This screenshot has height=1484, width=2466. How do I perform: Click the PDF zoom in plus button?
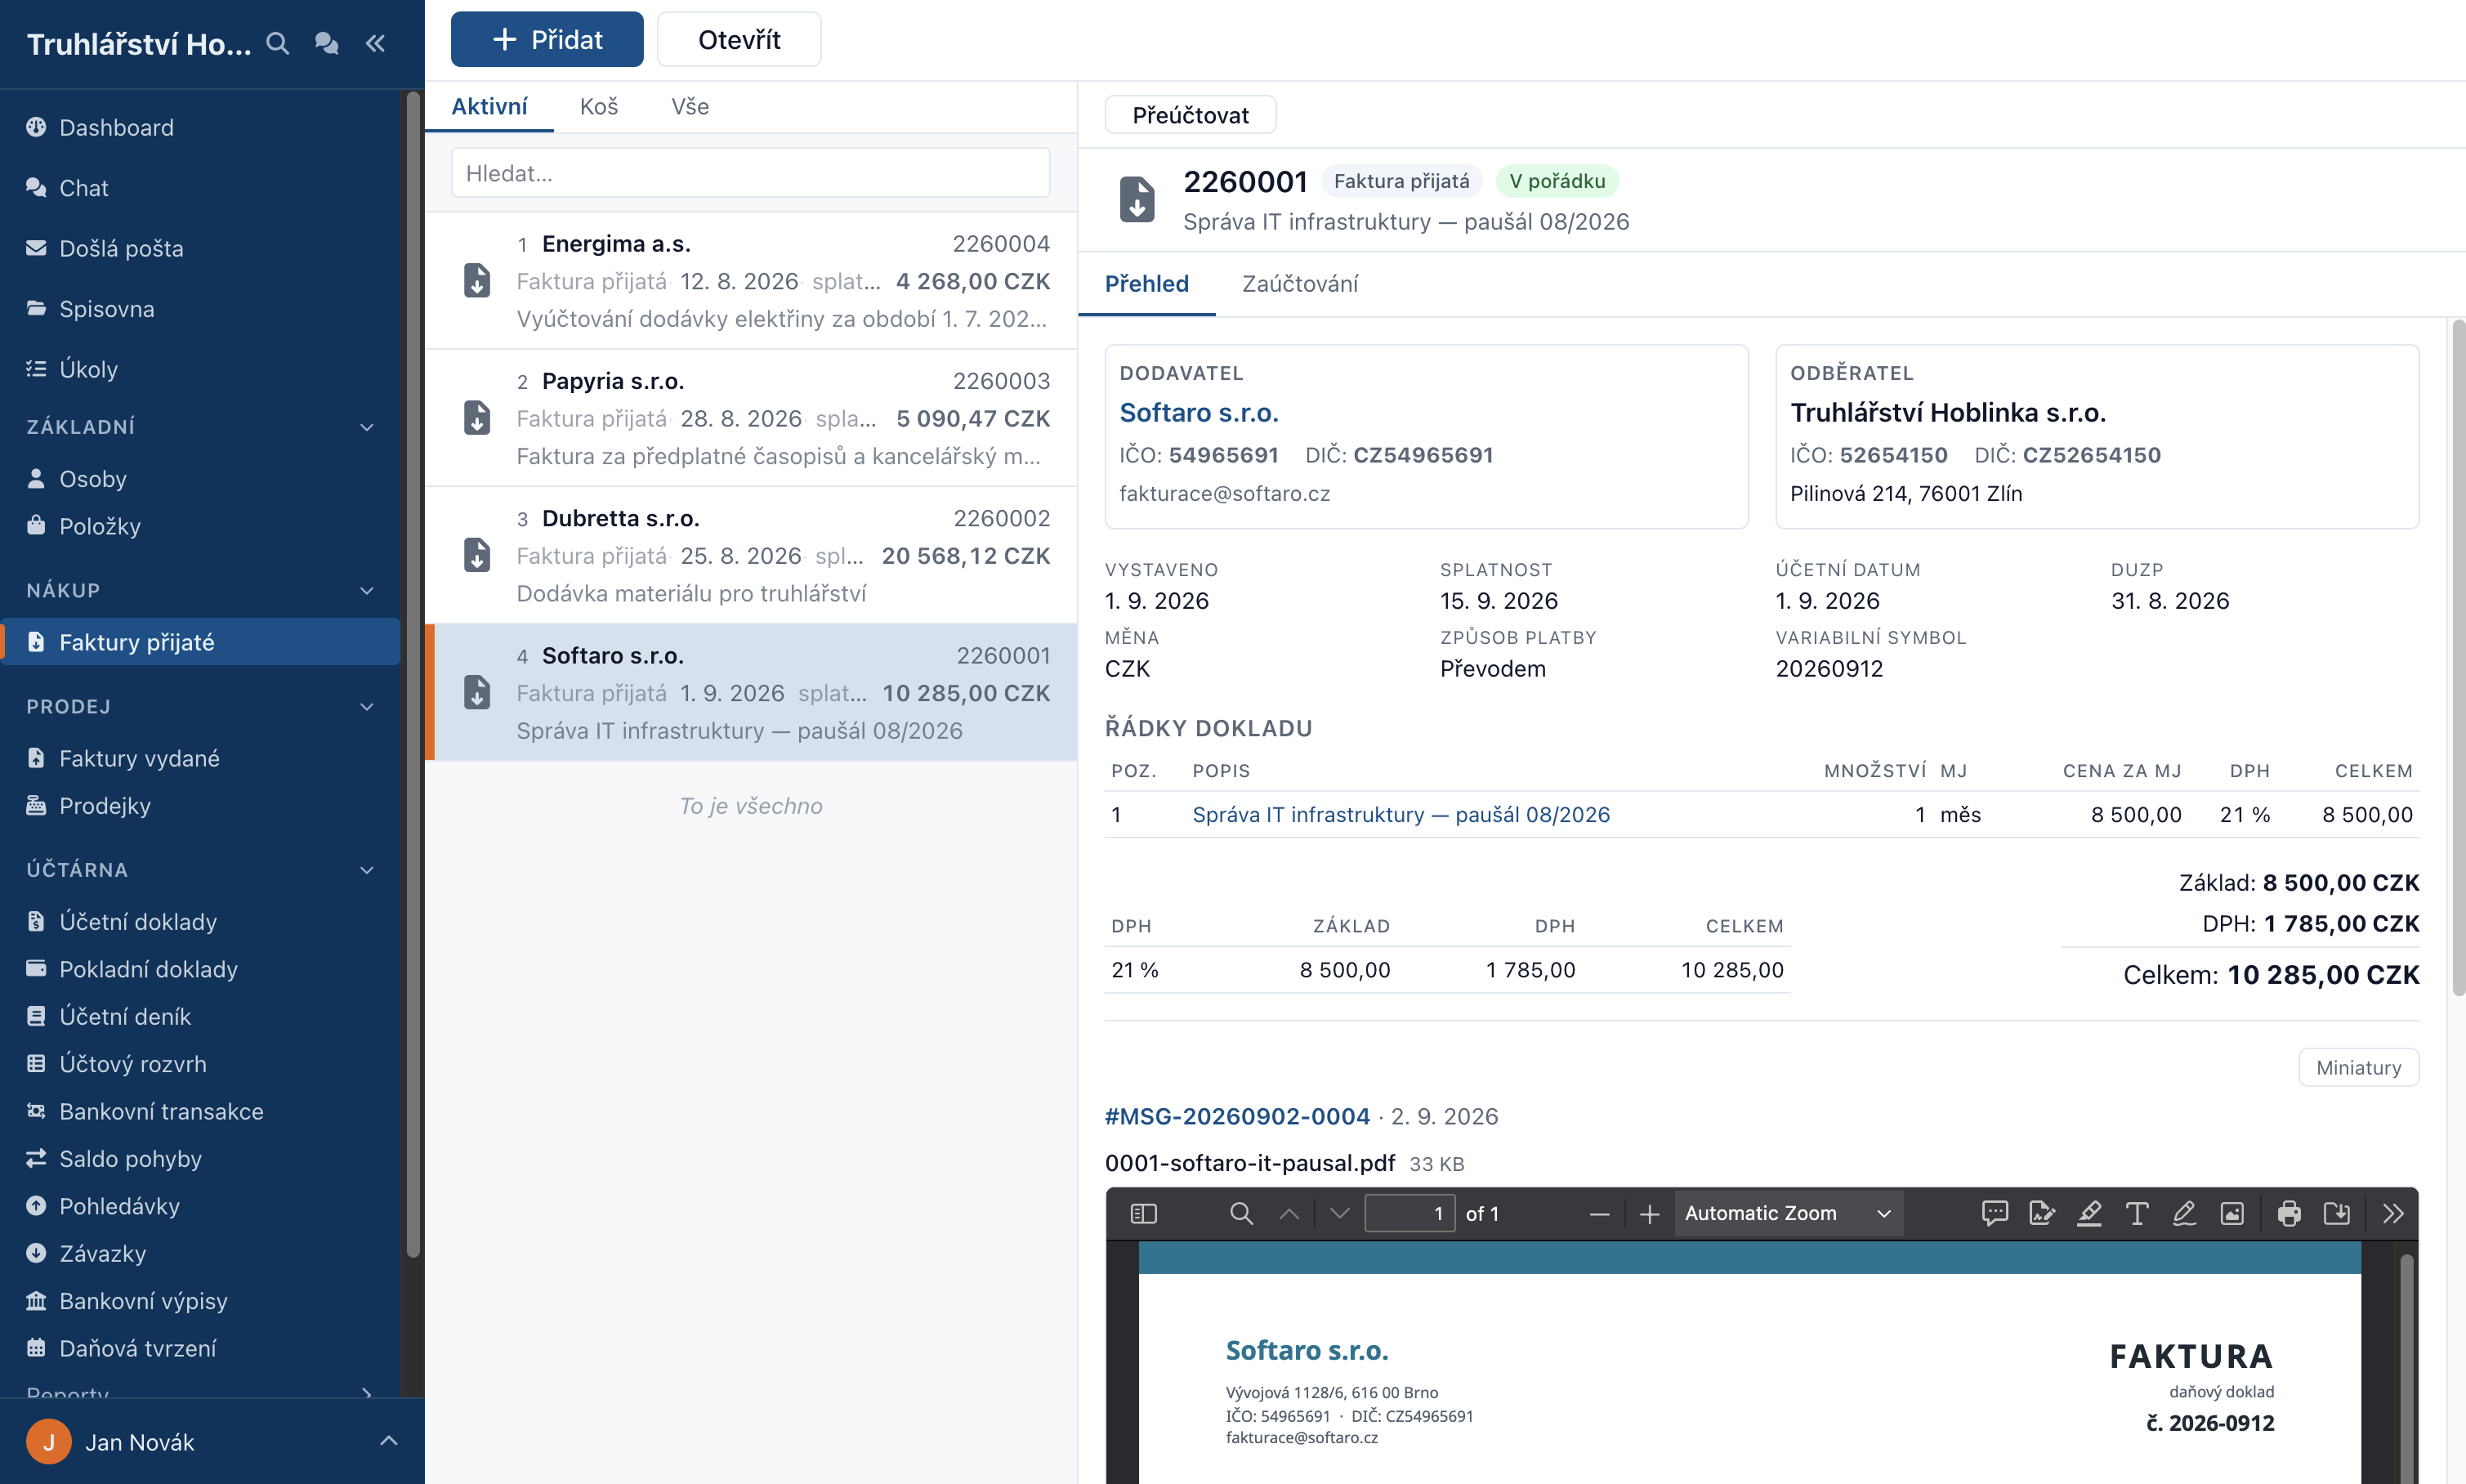pyautogui.click(x=1650, y=1213)
